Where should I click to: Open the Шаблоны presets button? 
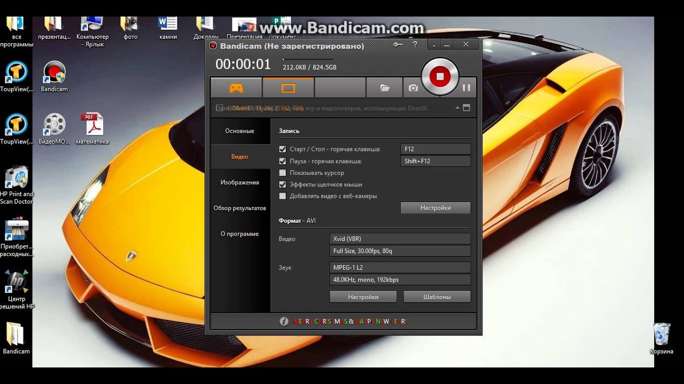point(437,297)
